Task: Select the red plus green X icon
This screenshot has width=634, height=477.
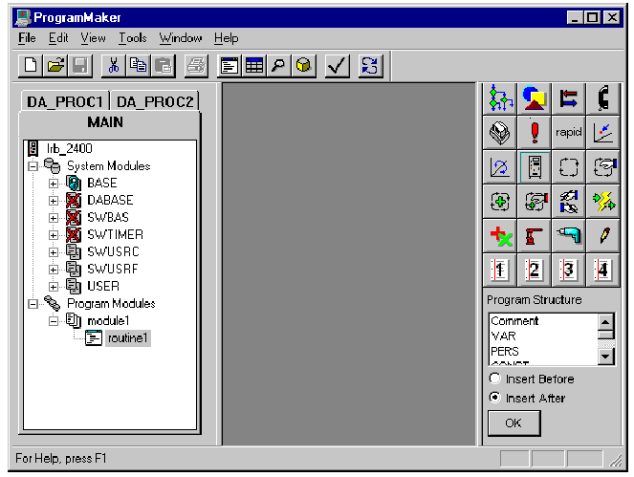Action: tap(500, 236)
